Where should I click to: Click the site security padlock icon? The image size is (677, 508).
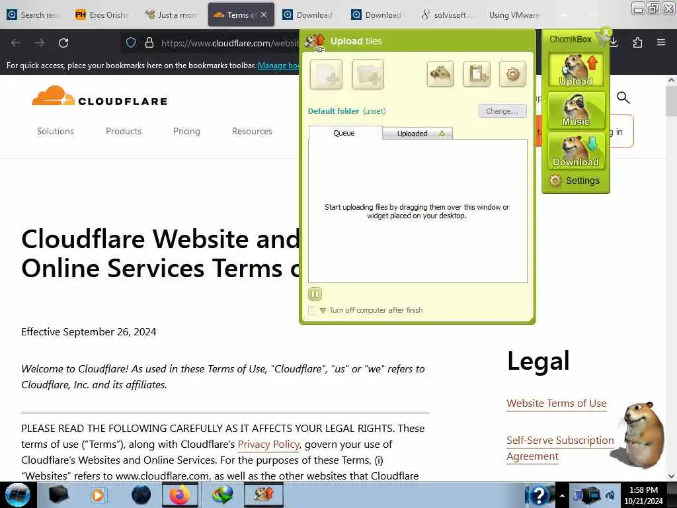point(149,42)
